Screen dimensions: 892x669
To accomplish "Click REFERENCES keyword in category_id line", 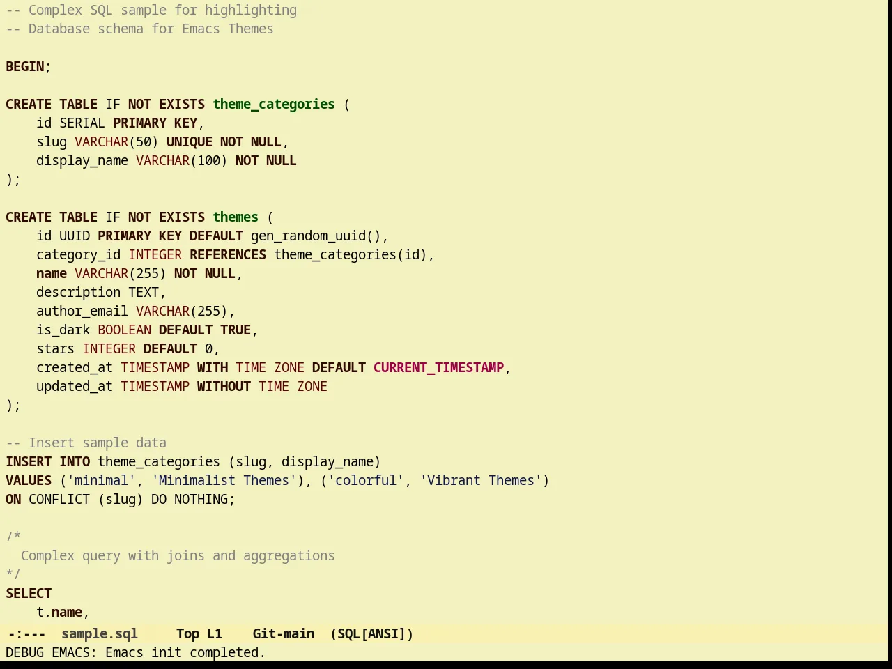I will tap(228, 255).
